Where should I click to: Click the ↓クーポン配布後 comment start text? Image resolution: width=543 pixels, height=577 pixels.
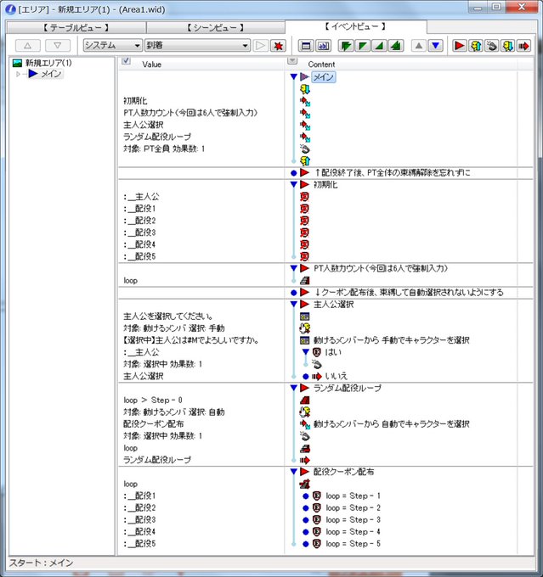click(x=409, y=292)
